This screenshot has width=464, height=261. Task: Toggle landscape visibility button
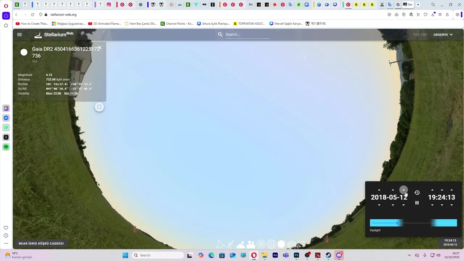(x=251, y=245)
